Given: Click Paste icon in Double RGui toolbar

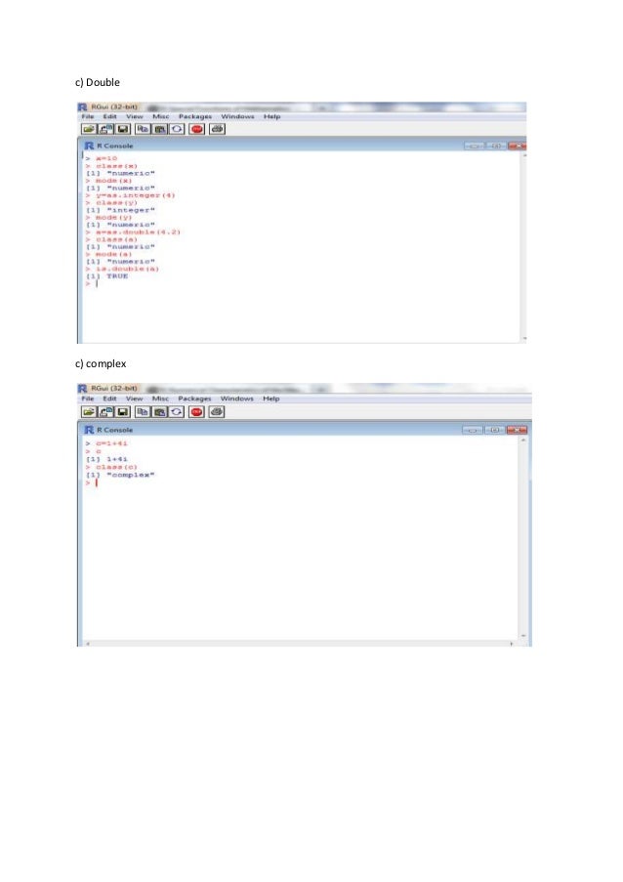Looking at the screenshot, I should [x=160, y=129].
